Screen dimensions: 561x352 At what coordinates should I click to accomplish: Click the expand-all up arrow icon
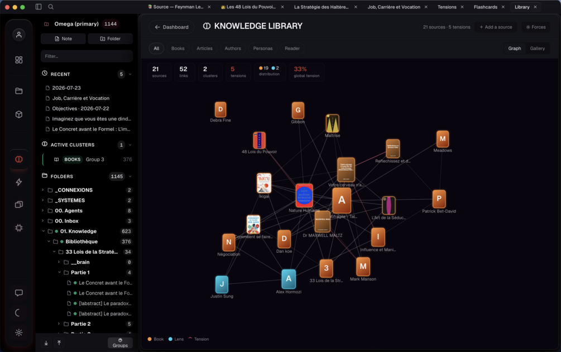pyautogui.click(x=59, y=343)
